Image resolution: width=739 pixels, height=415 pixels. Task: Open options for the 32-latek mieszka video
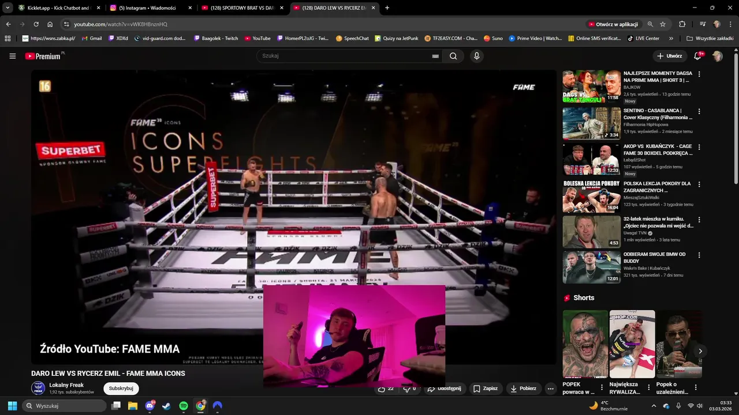click(x=699, y=220)
